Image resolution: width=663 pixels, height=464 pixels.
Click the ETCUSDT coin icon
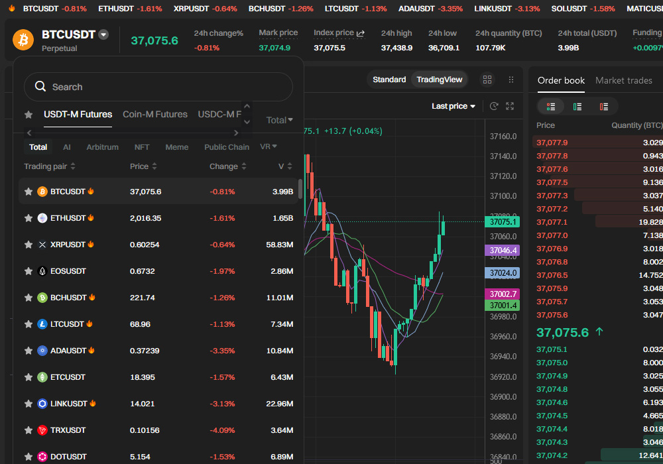click(x=42, y=377)
